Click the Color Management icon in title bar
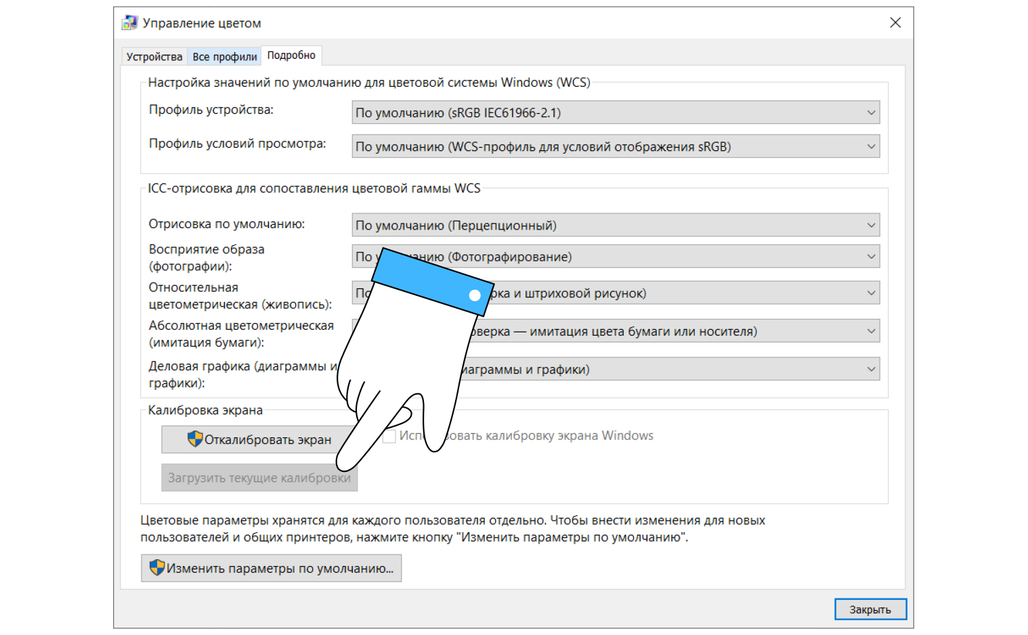 129,23
